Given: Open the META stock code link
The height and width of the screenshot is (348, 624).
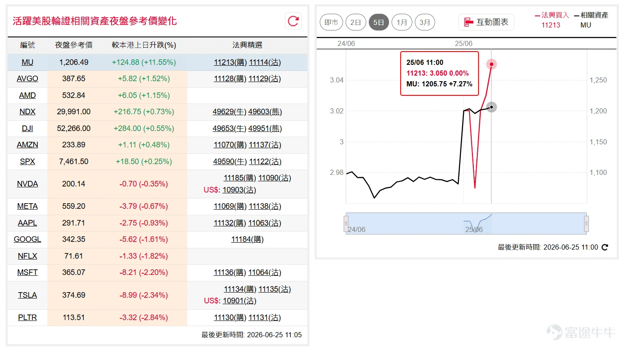Looking at the screenshot, I should pos(28,206).
